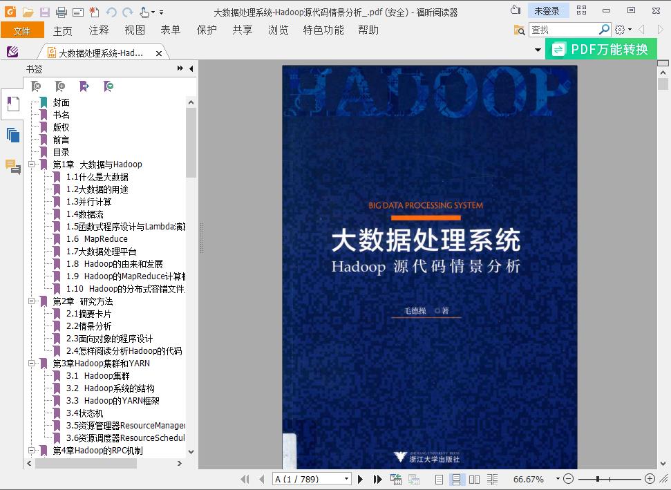Go to next page arrow
The width and height of the screenshot is (671, 490).
[360, 480]
